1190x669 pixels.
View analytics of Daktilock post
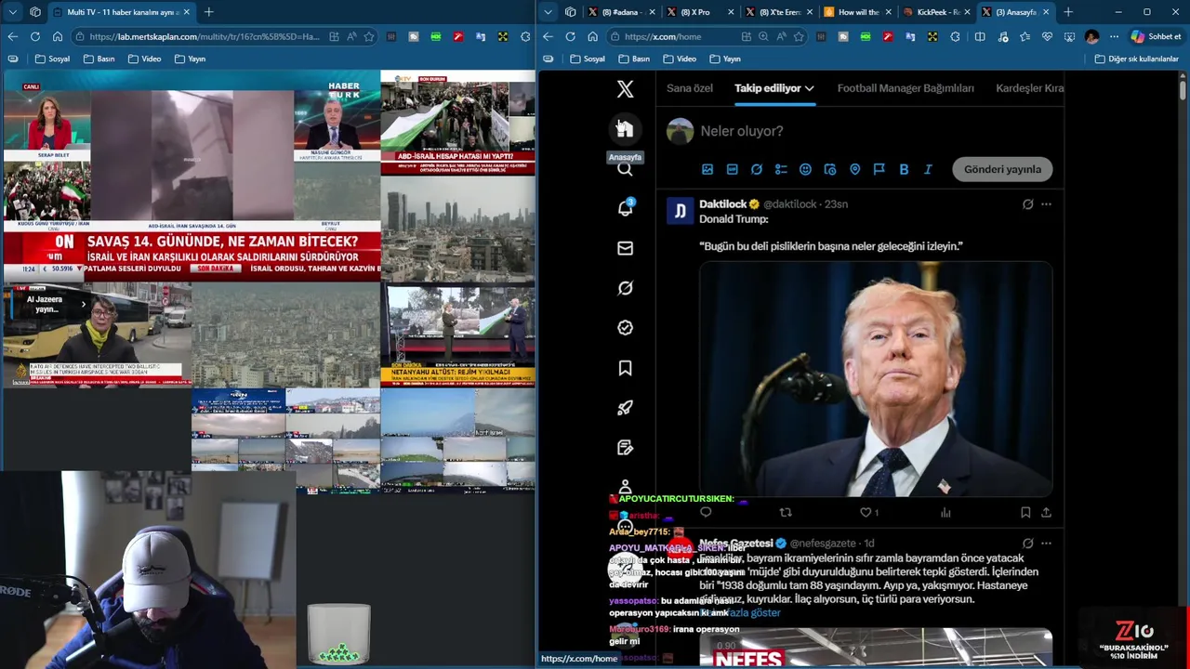tap(945, 512)
